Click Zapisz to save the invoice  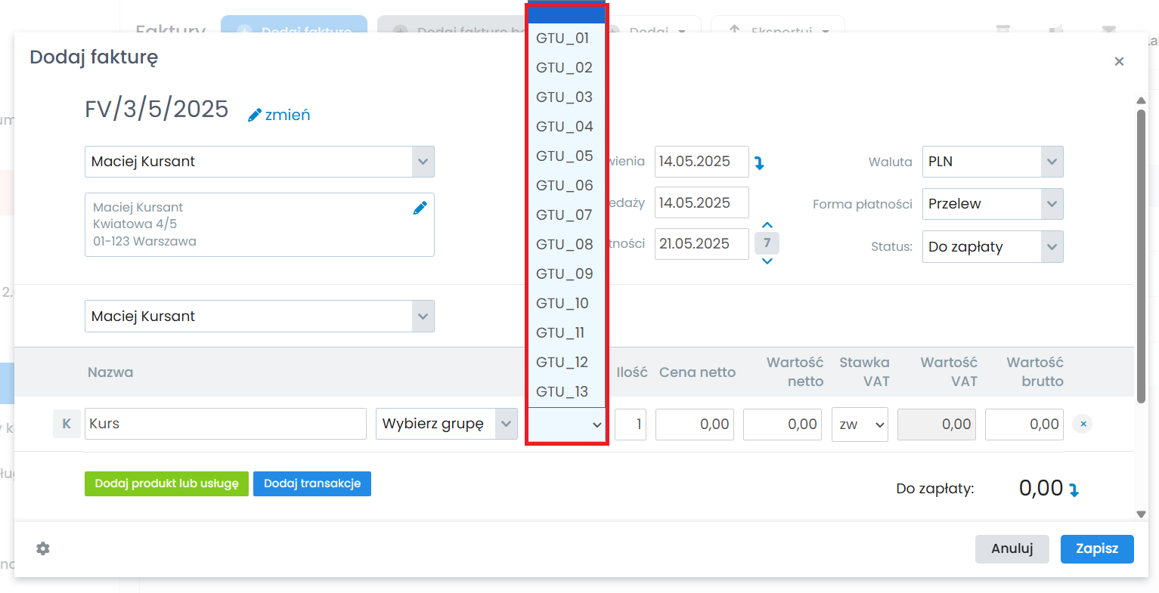coord(1097,549)
